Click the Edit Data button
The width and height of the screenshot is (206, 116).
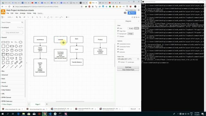pyautogui.click(x=128, y=67)
